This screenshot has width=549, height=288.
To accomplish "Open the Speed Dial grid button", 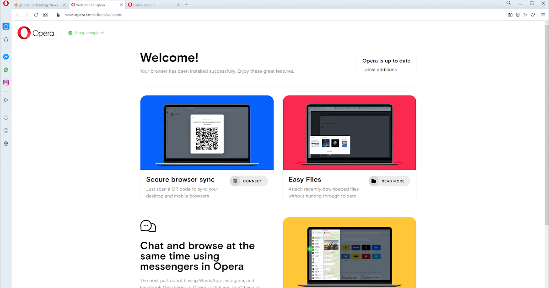I will [45, 15].
